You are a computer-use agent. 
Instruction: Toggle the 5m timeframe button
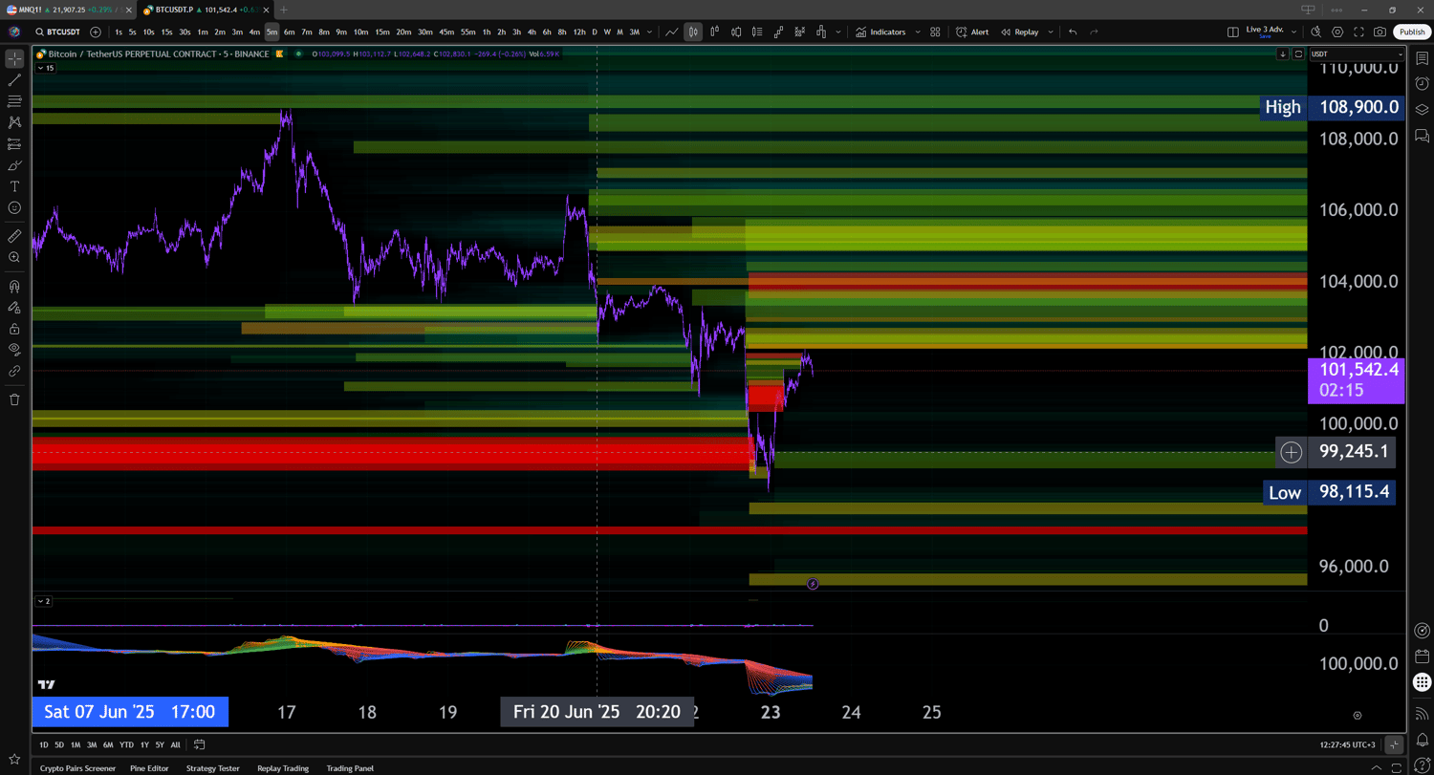click(x=272, y=32)
